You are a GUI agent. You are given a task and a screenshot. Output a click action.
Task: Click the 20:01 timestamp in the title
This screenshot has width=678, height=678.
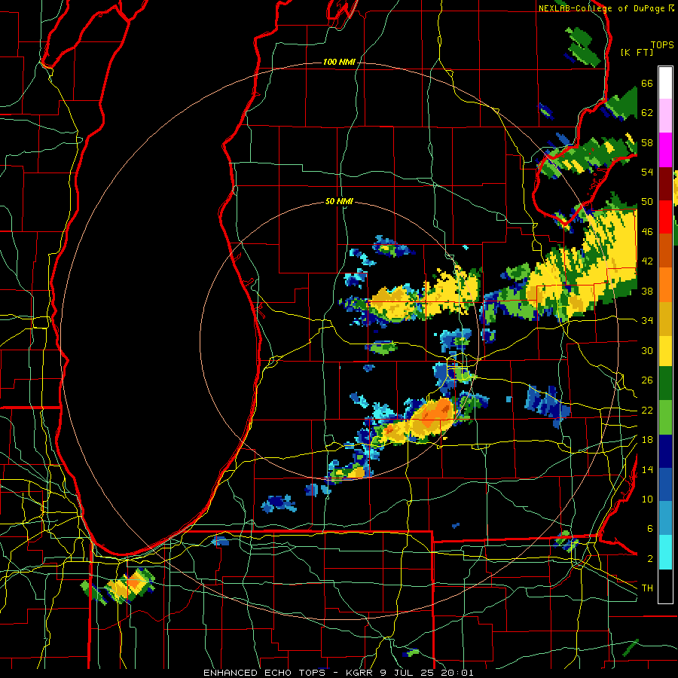pyautogui.click(x=457, y=673)
